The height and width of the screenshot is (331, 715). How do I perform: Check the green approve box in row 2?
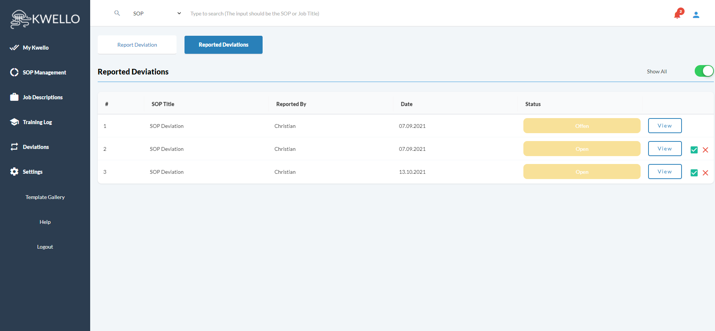(694, 150)
